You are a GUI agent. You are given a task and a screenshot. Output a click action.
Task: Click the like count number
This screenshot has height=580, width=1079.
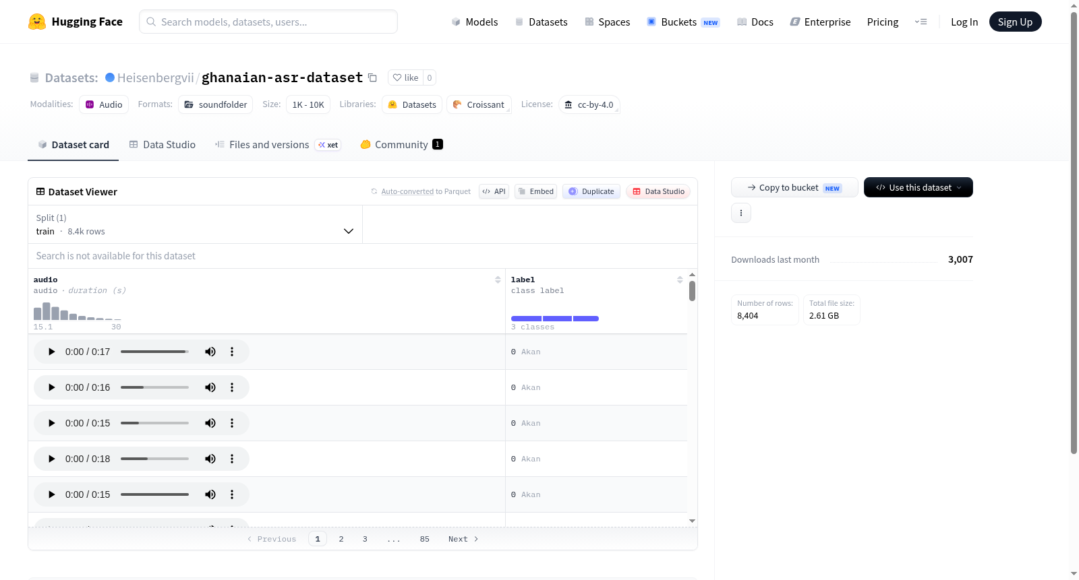tap(430, 77)
